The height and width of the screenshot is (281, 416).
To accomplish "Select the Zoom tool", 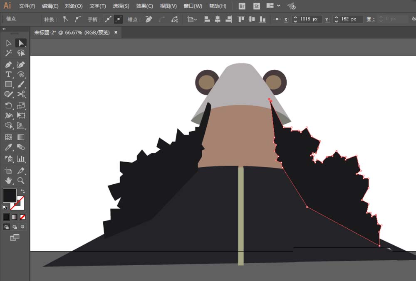I will [x=21, y=181].
